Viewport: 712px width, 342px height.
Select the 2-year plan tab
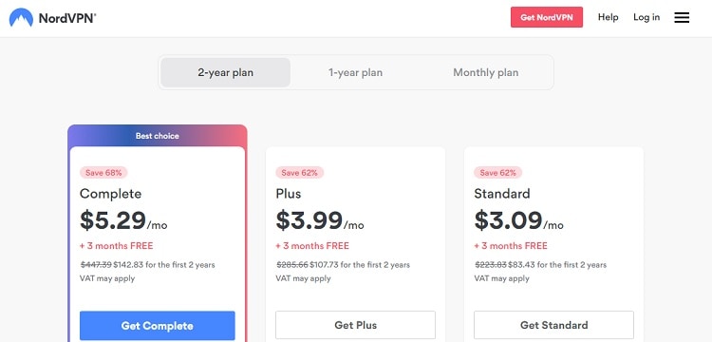(x=226, y=72)
